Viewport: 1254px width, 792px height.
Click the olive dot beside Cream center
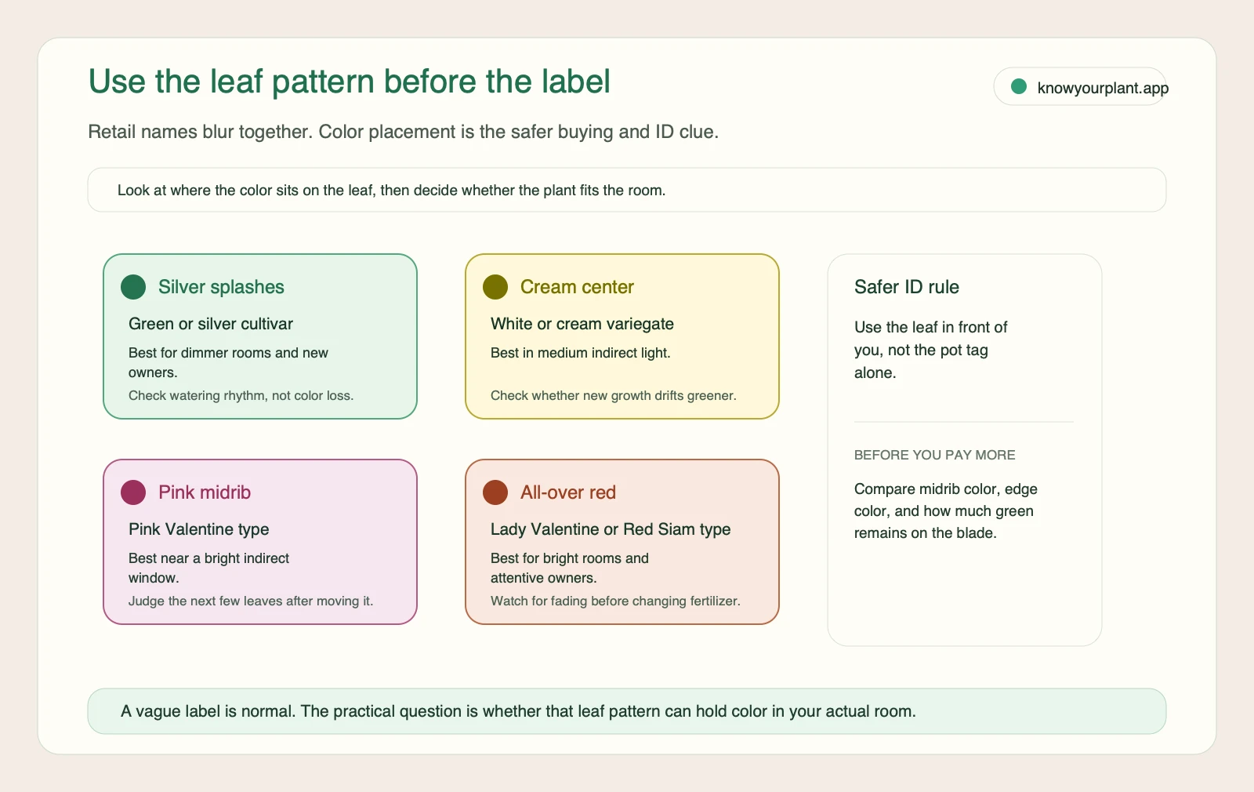point(495,287)
